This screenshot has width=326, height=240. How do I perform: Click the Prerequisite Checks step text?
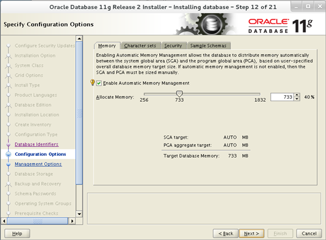click(x=36, y=214)
